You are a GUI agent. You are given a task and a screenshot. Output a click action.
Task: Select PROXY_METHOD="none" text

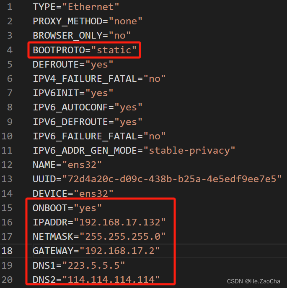(88, 21)
